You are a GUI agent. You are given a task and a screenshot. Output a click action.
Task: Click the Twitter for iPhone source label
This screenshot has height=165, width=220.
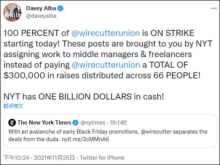pos(102,158)
